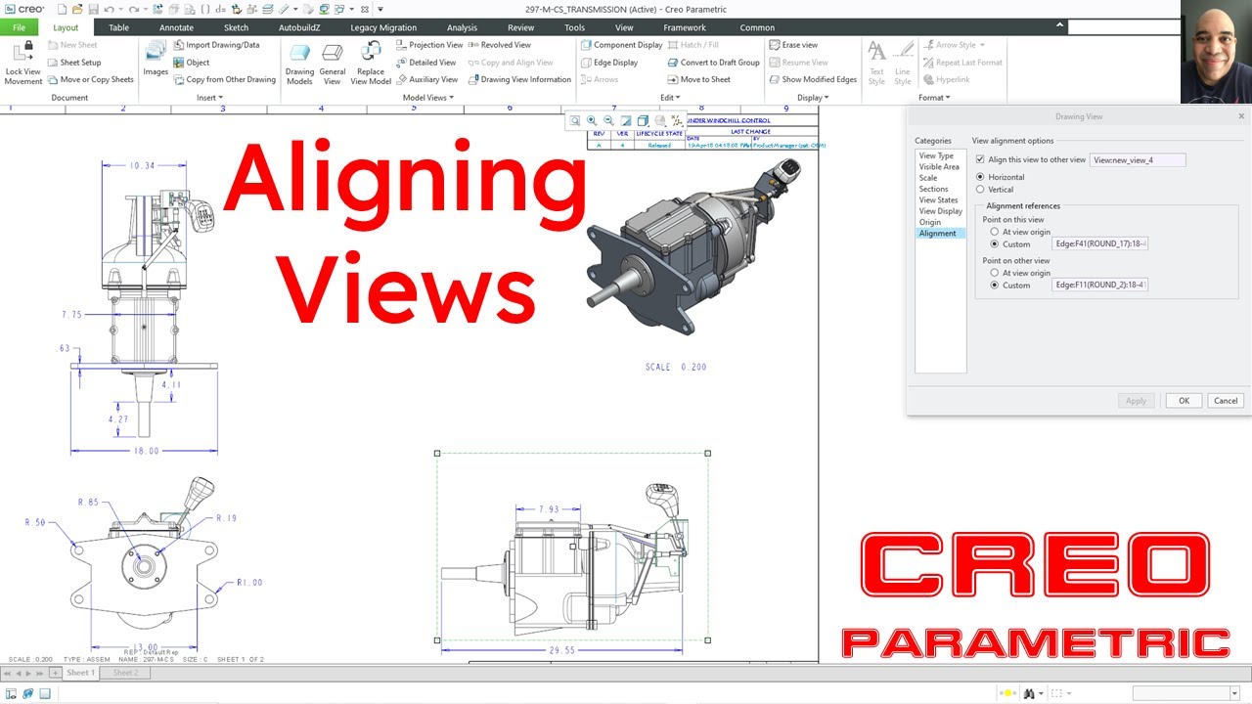The image size is (1252, 704).
Task: Click the Sheet 2 tab
Action: click(125, 673)
